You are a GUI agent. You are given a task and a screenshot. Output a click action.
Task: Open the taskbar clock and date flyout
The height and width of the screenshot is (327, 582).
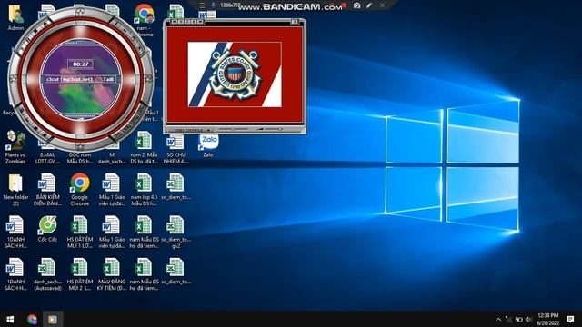tap(548, 319)
